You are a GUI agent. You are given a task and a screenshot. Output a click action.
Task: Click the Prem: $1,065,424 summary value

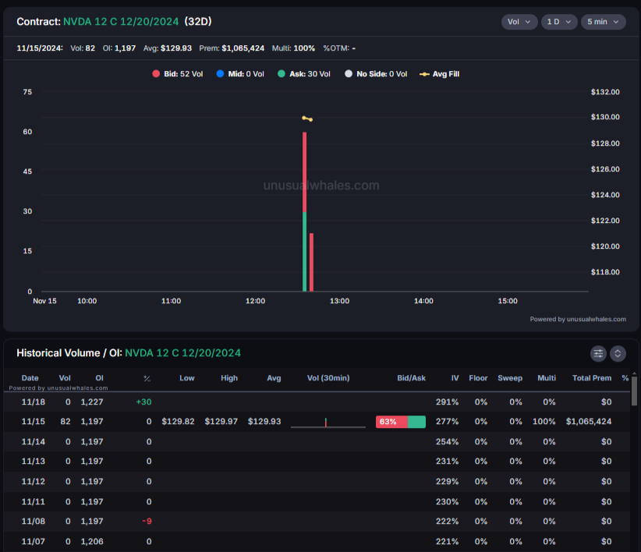pos(232,48)
